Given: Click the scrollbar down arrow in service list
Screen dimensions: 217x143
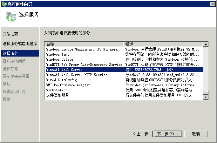Looking at the screenshot, I should tap(206, 97).
